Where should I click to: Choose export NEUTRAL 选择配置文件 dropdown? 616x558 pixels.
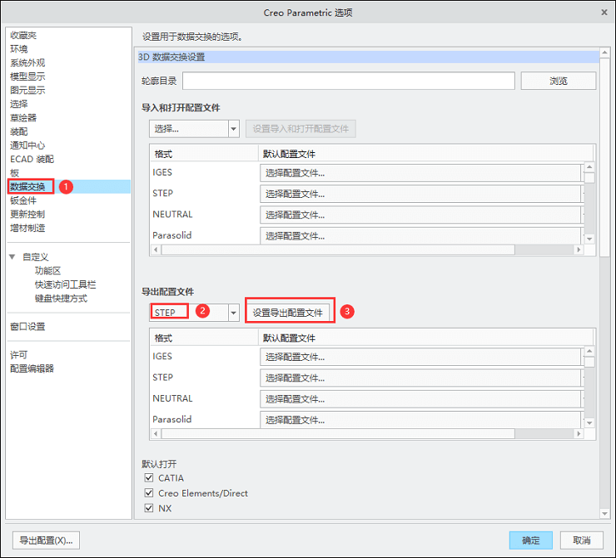(420, 399)
